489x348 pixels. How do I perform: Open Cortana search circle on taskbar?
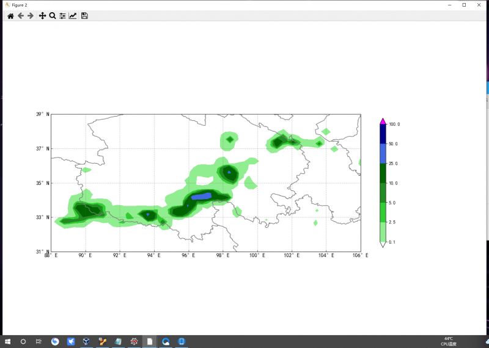[x=23, y=341]
